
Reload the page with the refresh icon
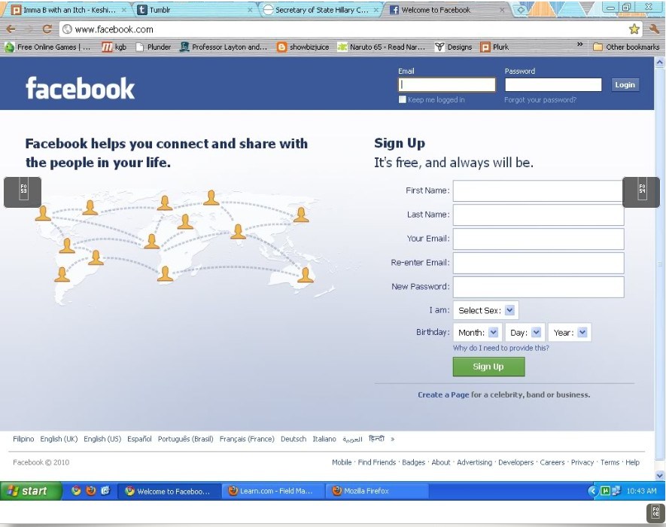pos(47,29)
